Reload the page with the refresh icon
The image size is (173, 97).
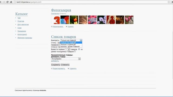point(7,2)
